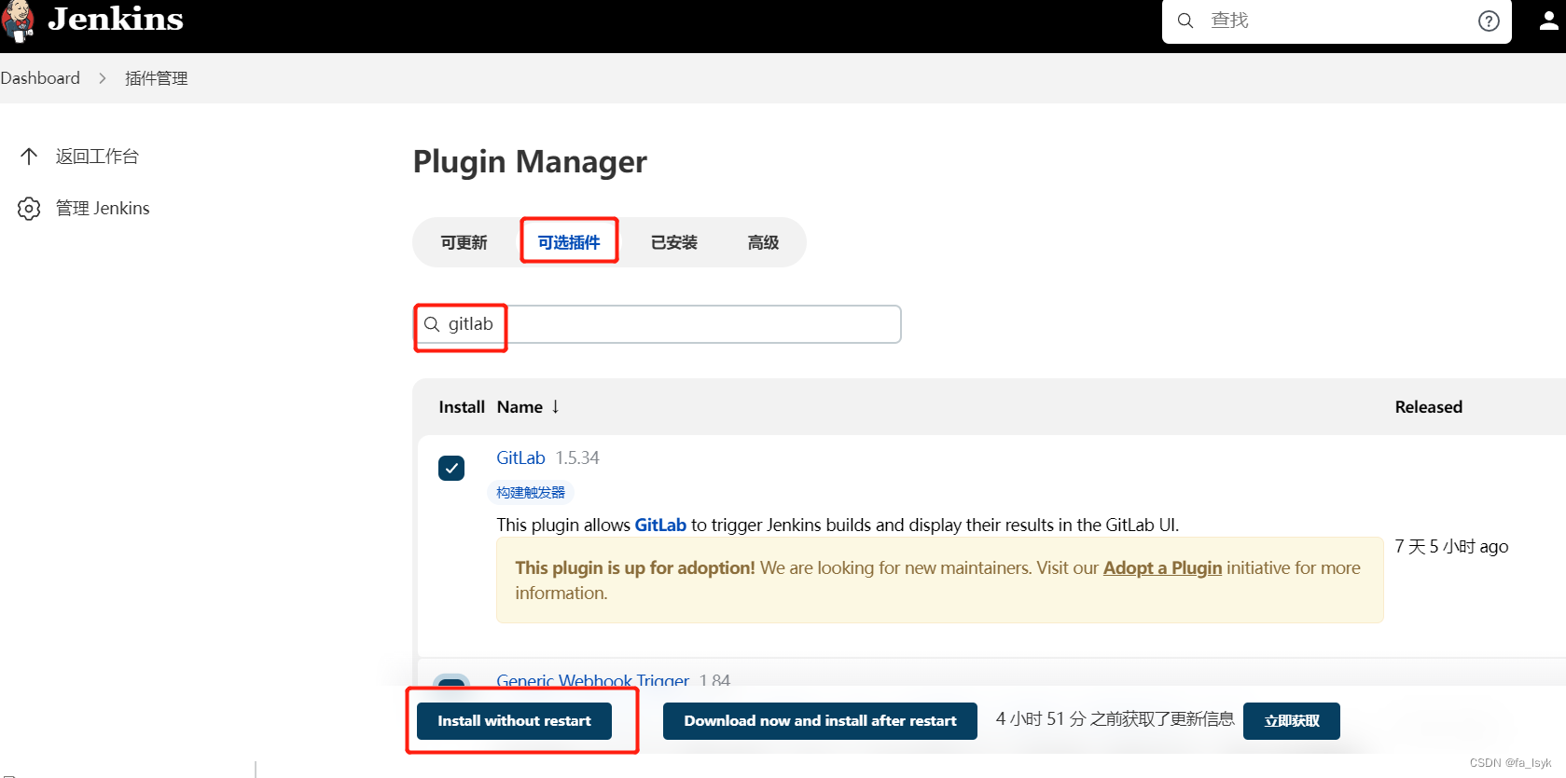
Task: Click the 立即获取 button
Action: 1292,721
